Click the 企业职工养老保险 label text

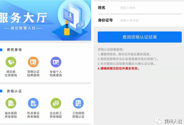[x=56, y=115]
